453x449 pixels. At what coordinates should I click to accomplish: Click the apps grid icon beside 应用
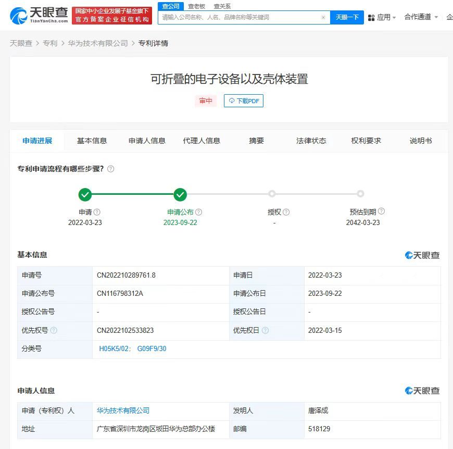coord(371,17)
